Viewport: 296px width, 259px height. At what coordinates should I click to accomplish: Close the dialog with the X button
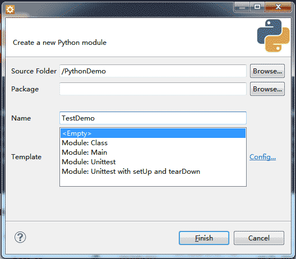[278, 7]
